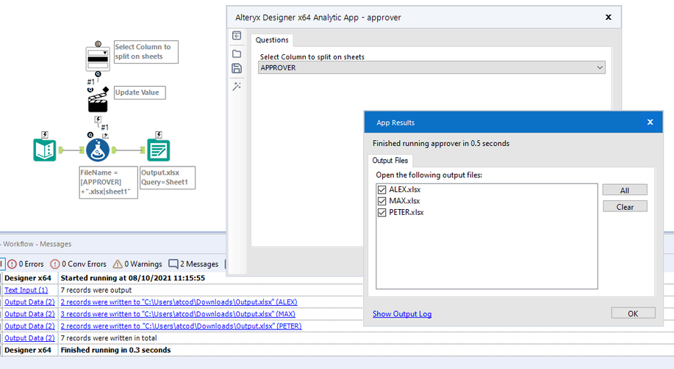Viewport: 674px width, 369px height.
Task: Select the Action tool clapperboard icon
Action: (98, 101)
